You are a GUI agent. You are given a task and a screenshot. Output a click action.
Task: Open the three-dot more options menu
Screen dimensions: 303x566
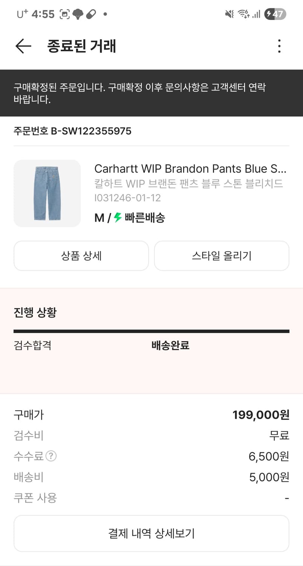(x=279, y=46)
